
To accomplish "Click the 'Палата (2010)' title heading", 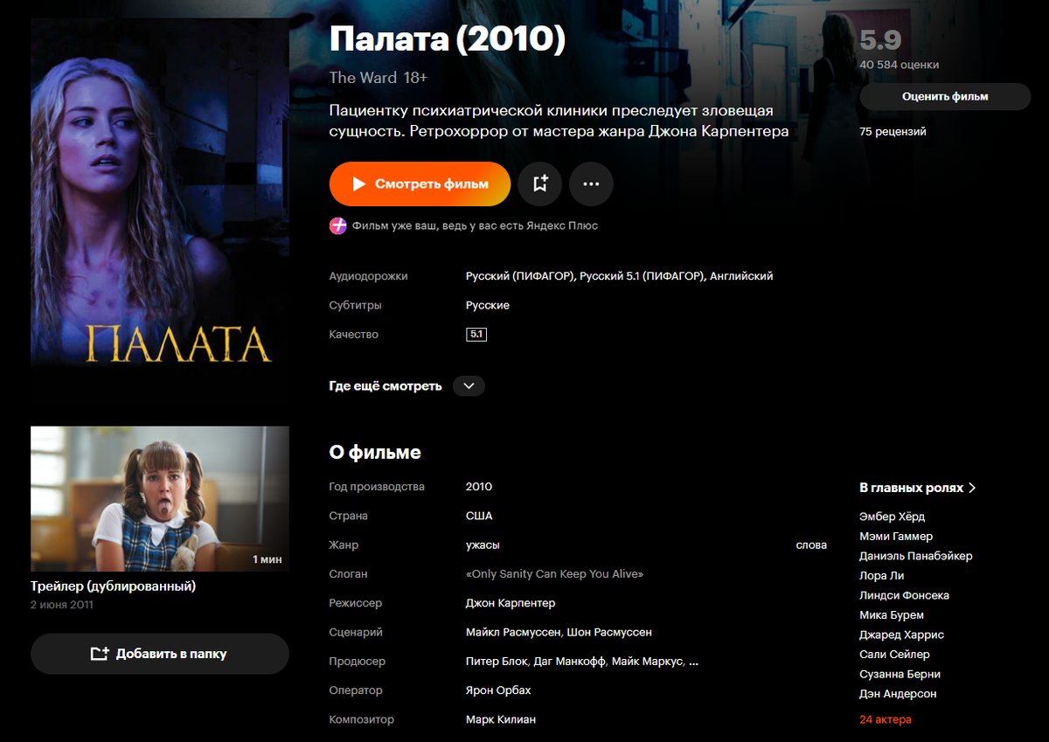I will 448,38.
